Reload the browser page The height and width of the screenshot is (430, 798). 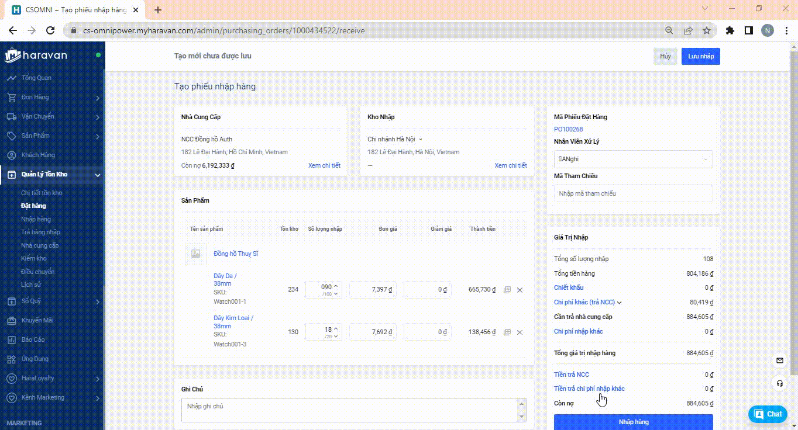pyautogui.click(x=50, y=30)
